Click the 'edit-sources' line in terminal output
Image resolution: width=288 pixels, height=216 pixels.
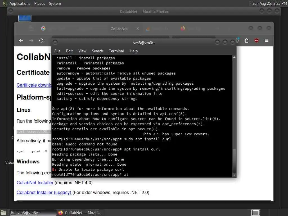click(x=109, y=93)
